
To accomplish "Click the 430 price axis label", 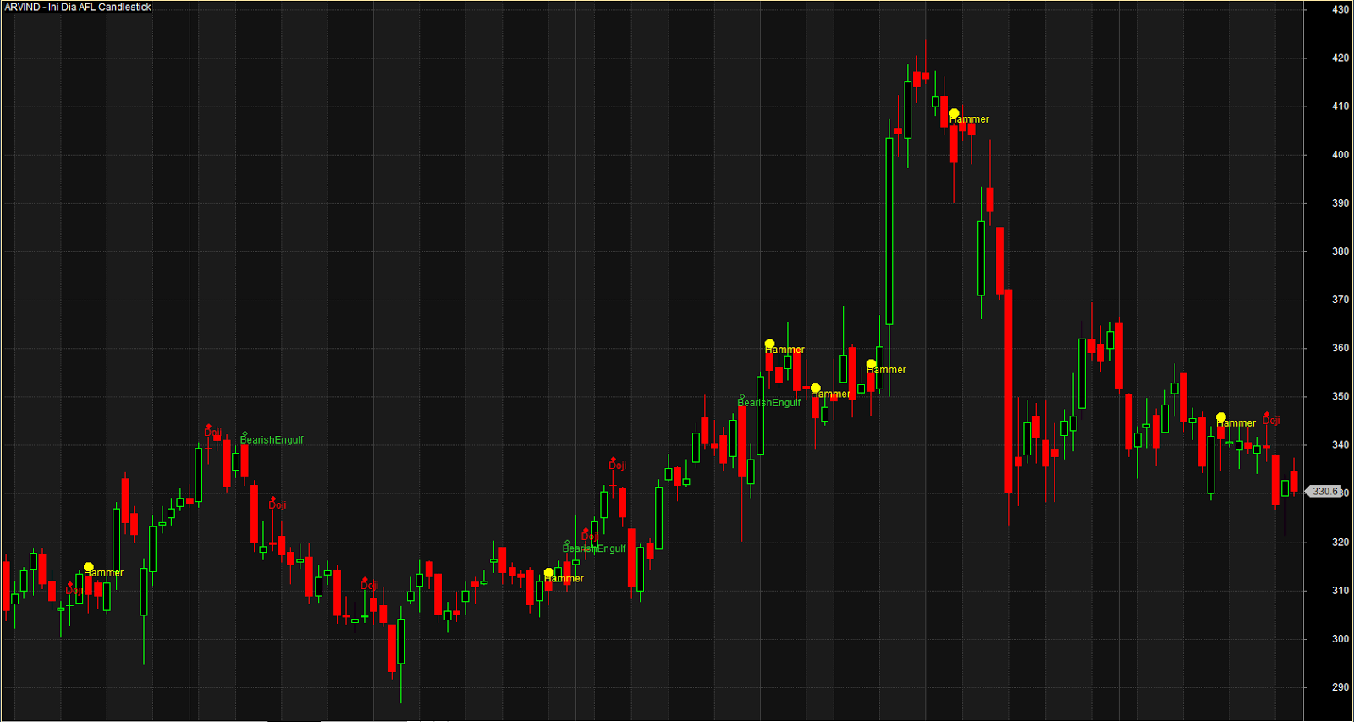I will point(1340,10).
